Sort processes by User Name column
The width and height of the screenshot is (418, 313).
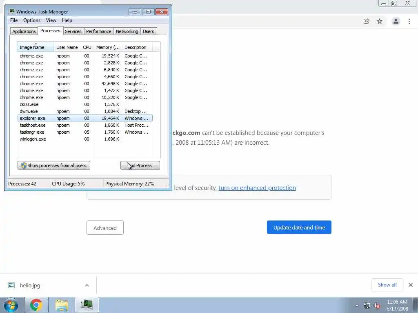point(67,47)
